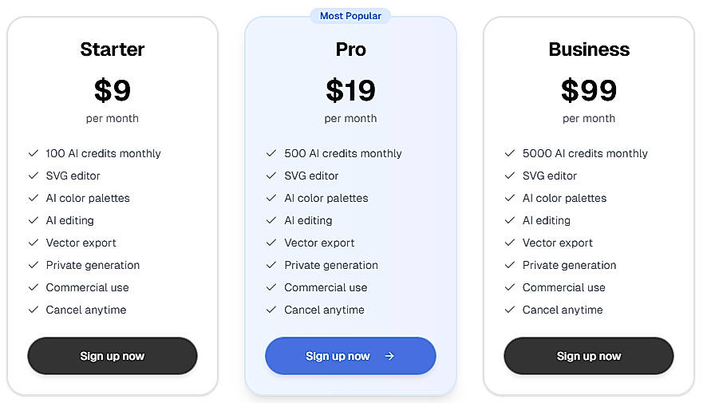Select the Starter plan heading
The image size is (703, 403).
tap(113, 49)
